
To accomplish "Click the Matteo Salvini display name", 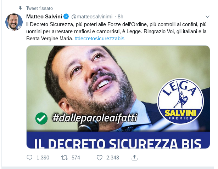I will (x=44, y=17).
